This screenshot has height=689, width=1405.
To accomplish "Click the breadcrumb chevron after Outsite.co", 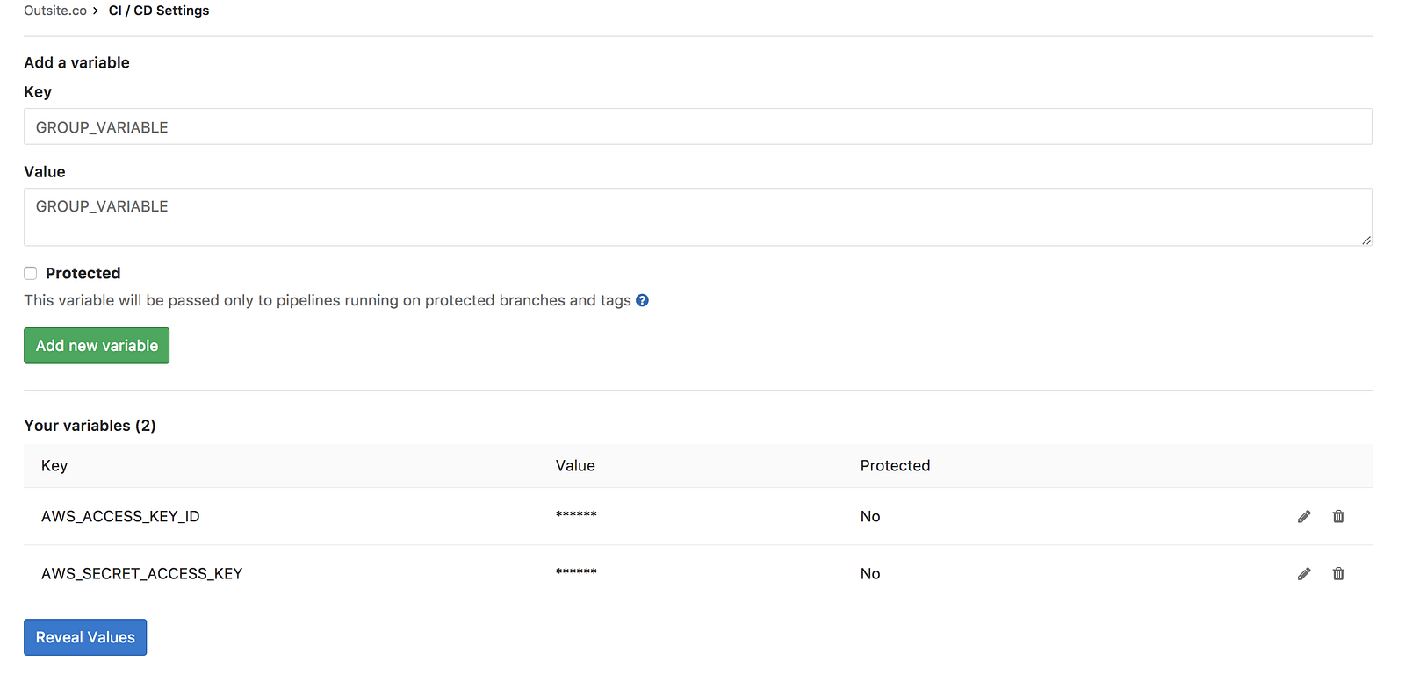I will click(96, 11).
